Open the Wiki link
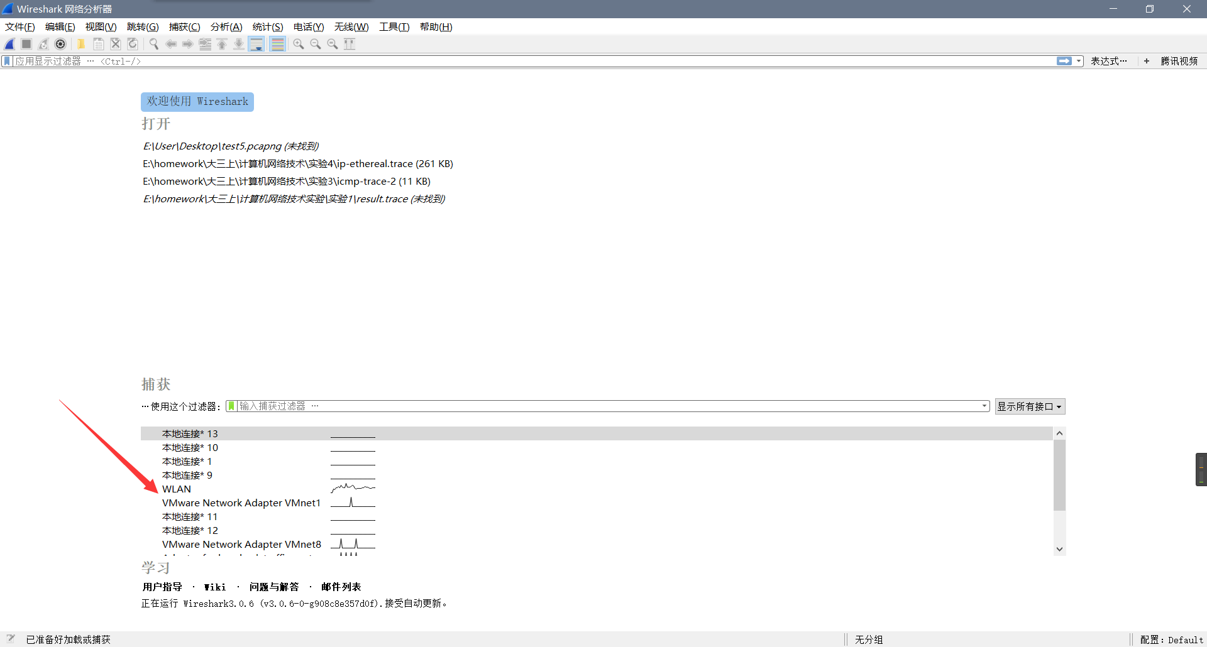The width and height of the screenshot is (1207, 647). tap(215, 587)
